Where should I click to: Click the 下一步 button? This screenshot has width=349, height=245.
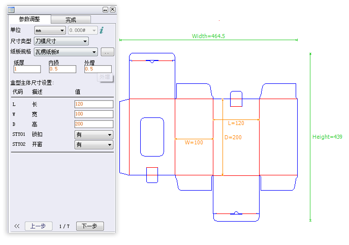click(90, 226)
